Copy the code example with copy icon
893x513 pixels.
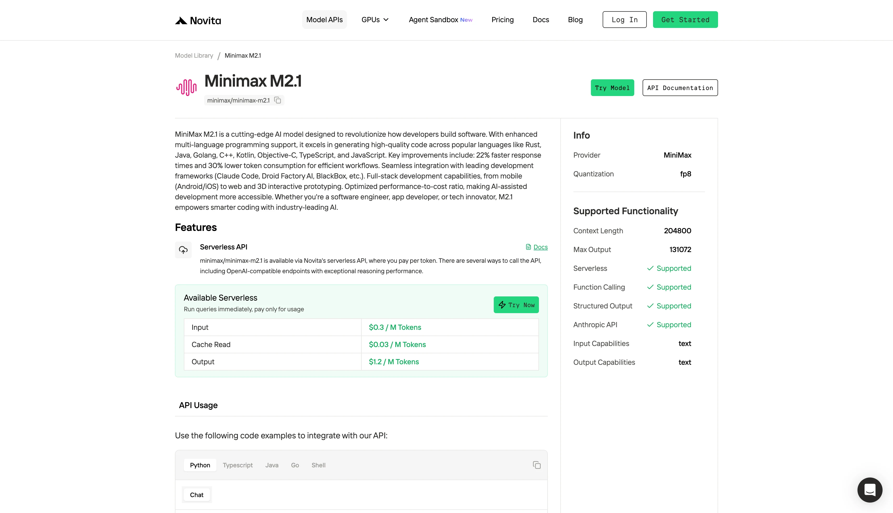click(x=537, y=465)
